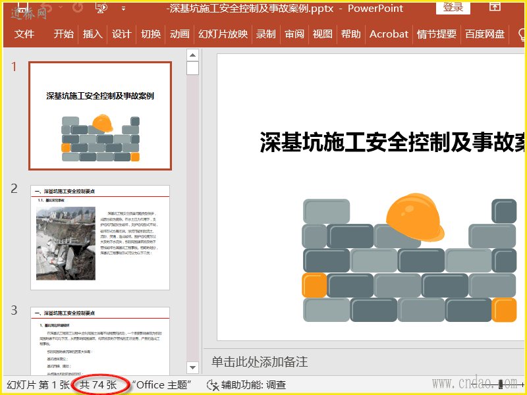Open the undo history dropdown arrow
This screenshot has width=527, height=395.
[61, 7]
